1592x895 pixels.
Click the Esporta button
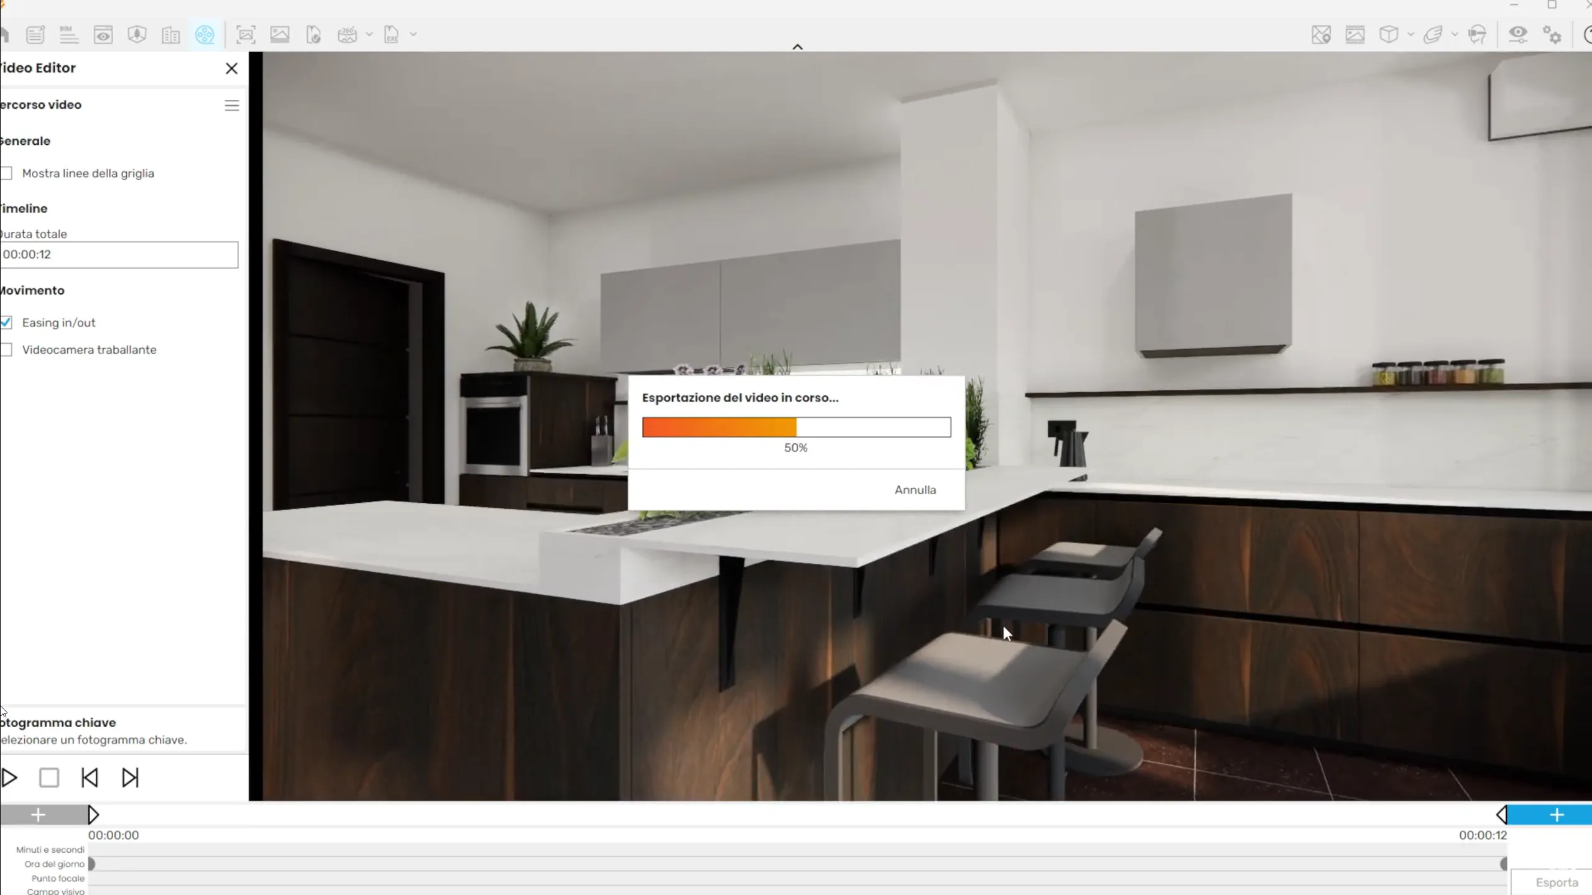[x=1556, y=882]
